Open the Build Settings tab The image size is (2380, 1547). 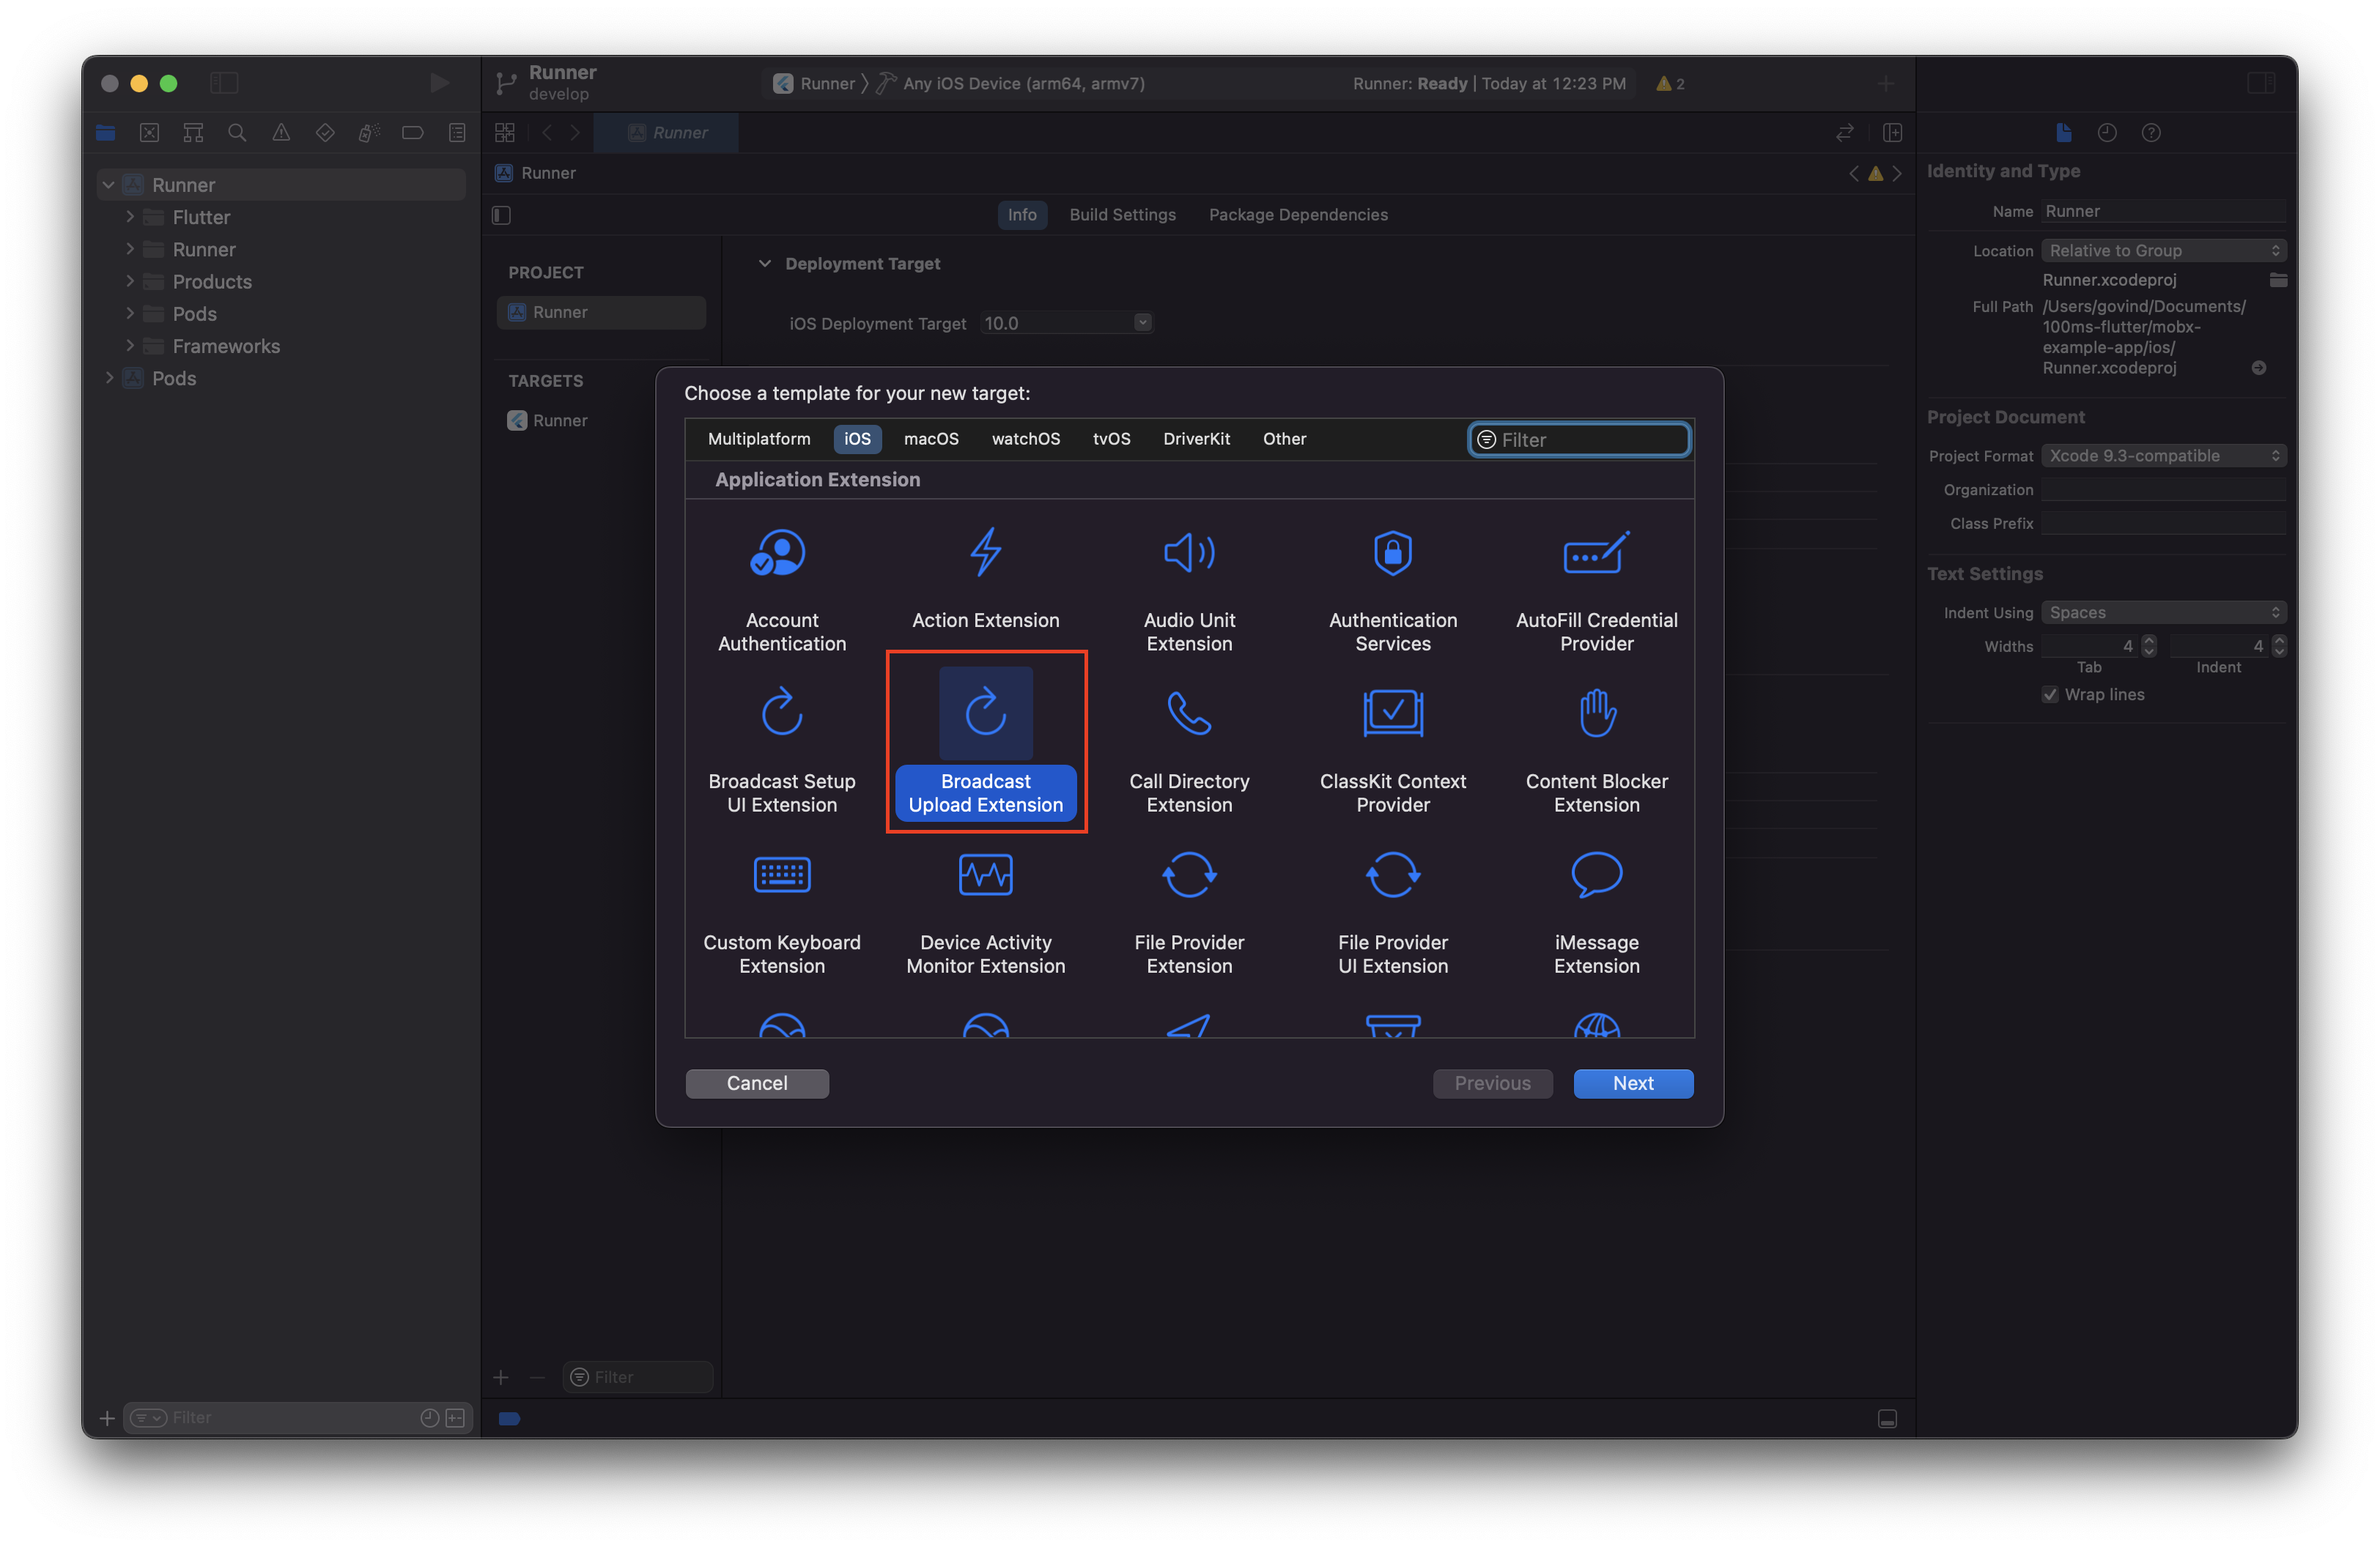1122,215
